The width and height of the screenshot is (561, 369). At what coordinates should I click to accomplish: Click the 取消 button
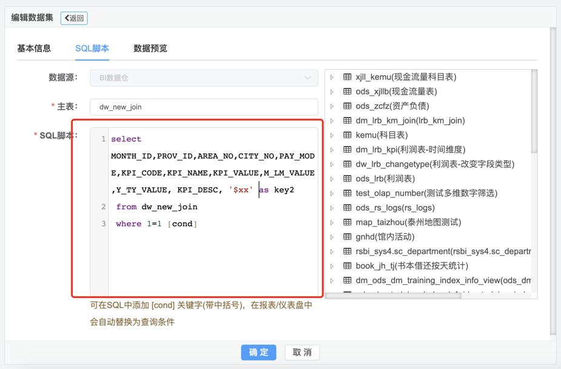click(302, 352)
